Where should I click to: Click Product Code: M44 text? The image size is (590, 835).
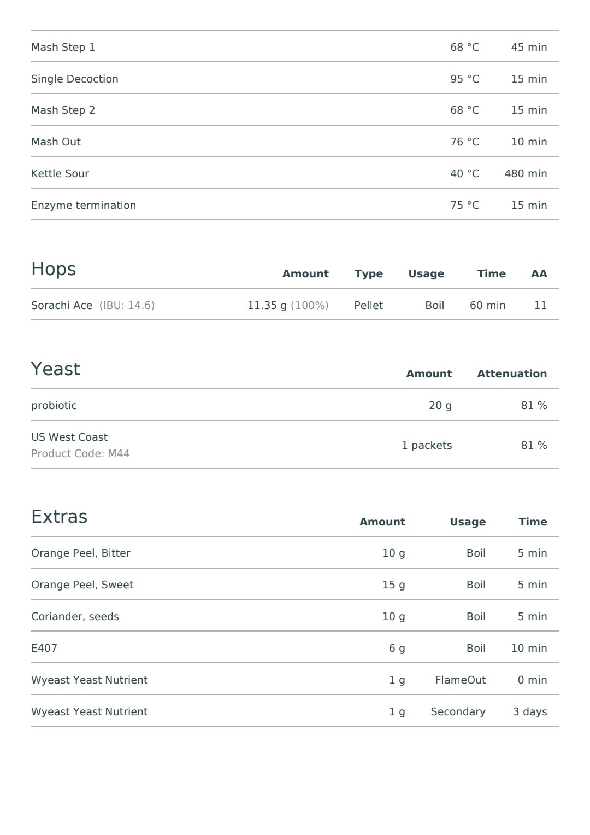click(x=80, y=453)
